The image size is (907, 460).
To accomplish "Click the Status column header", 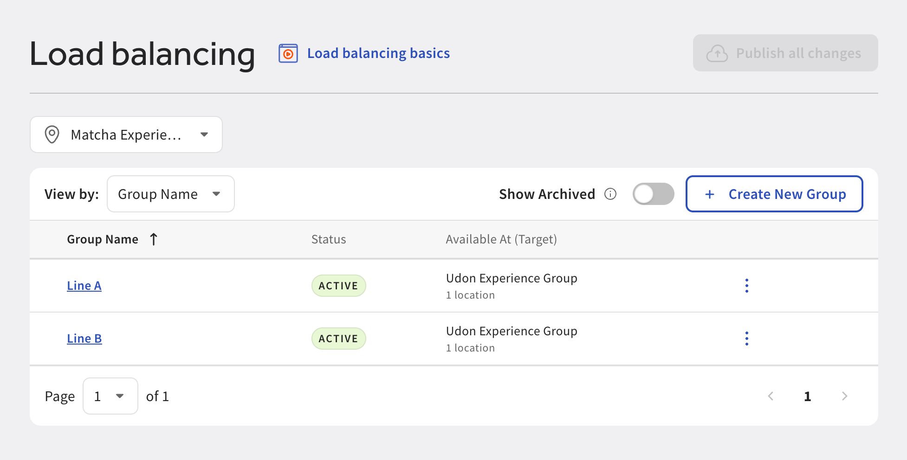I will (x=329, y=239).
